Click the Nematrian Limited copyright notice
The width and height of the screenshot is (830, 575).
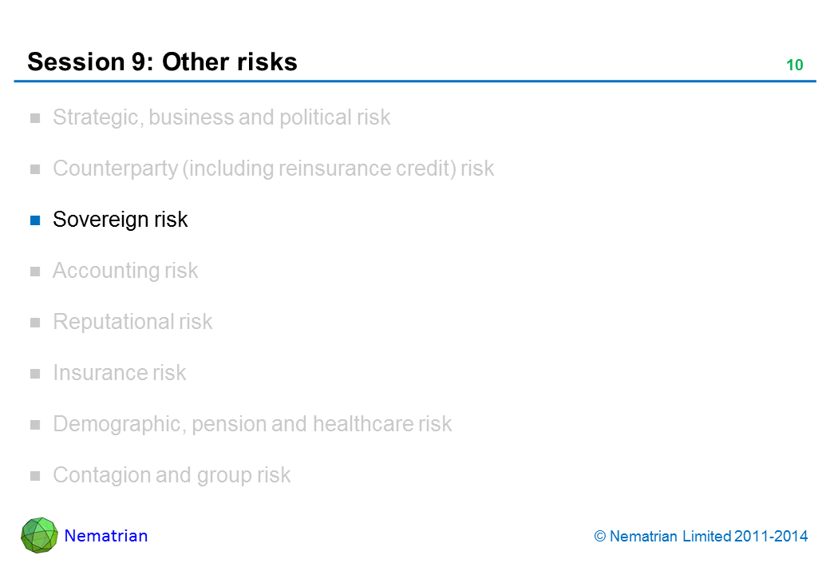pyautogui.click(x=702, y=537)
